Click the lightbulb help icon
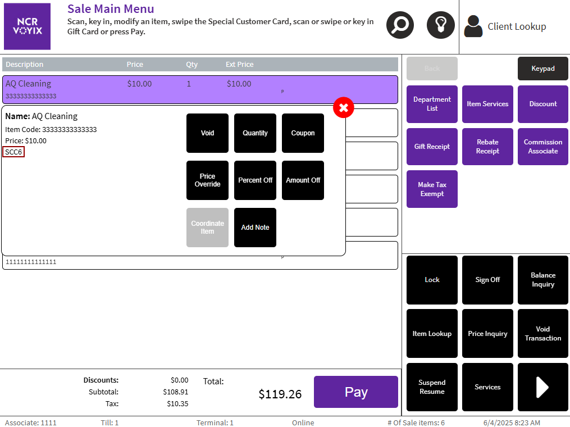Image resolution: width=570 pixels, height=427 pixels. (x=440, y=25)
